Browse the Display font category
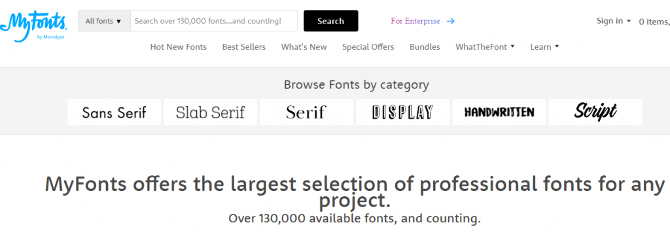This screenshot has width=670, height=238. pos(402,112)
